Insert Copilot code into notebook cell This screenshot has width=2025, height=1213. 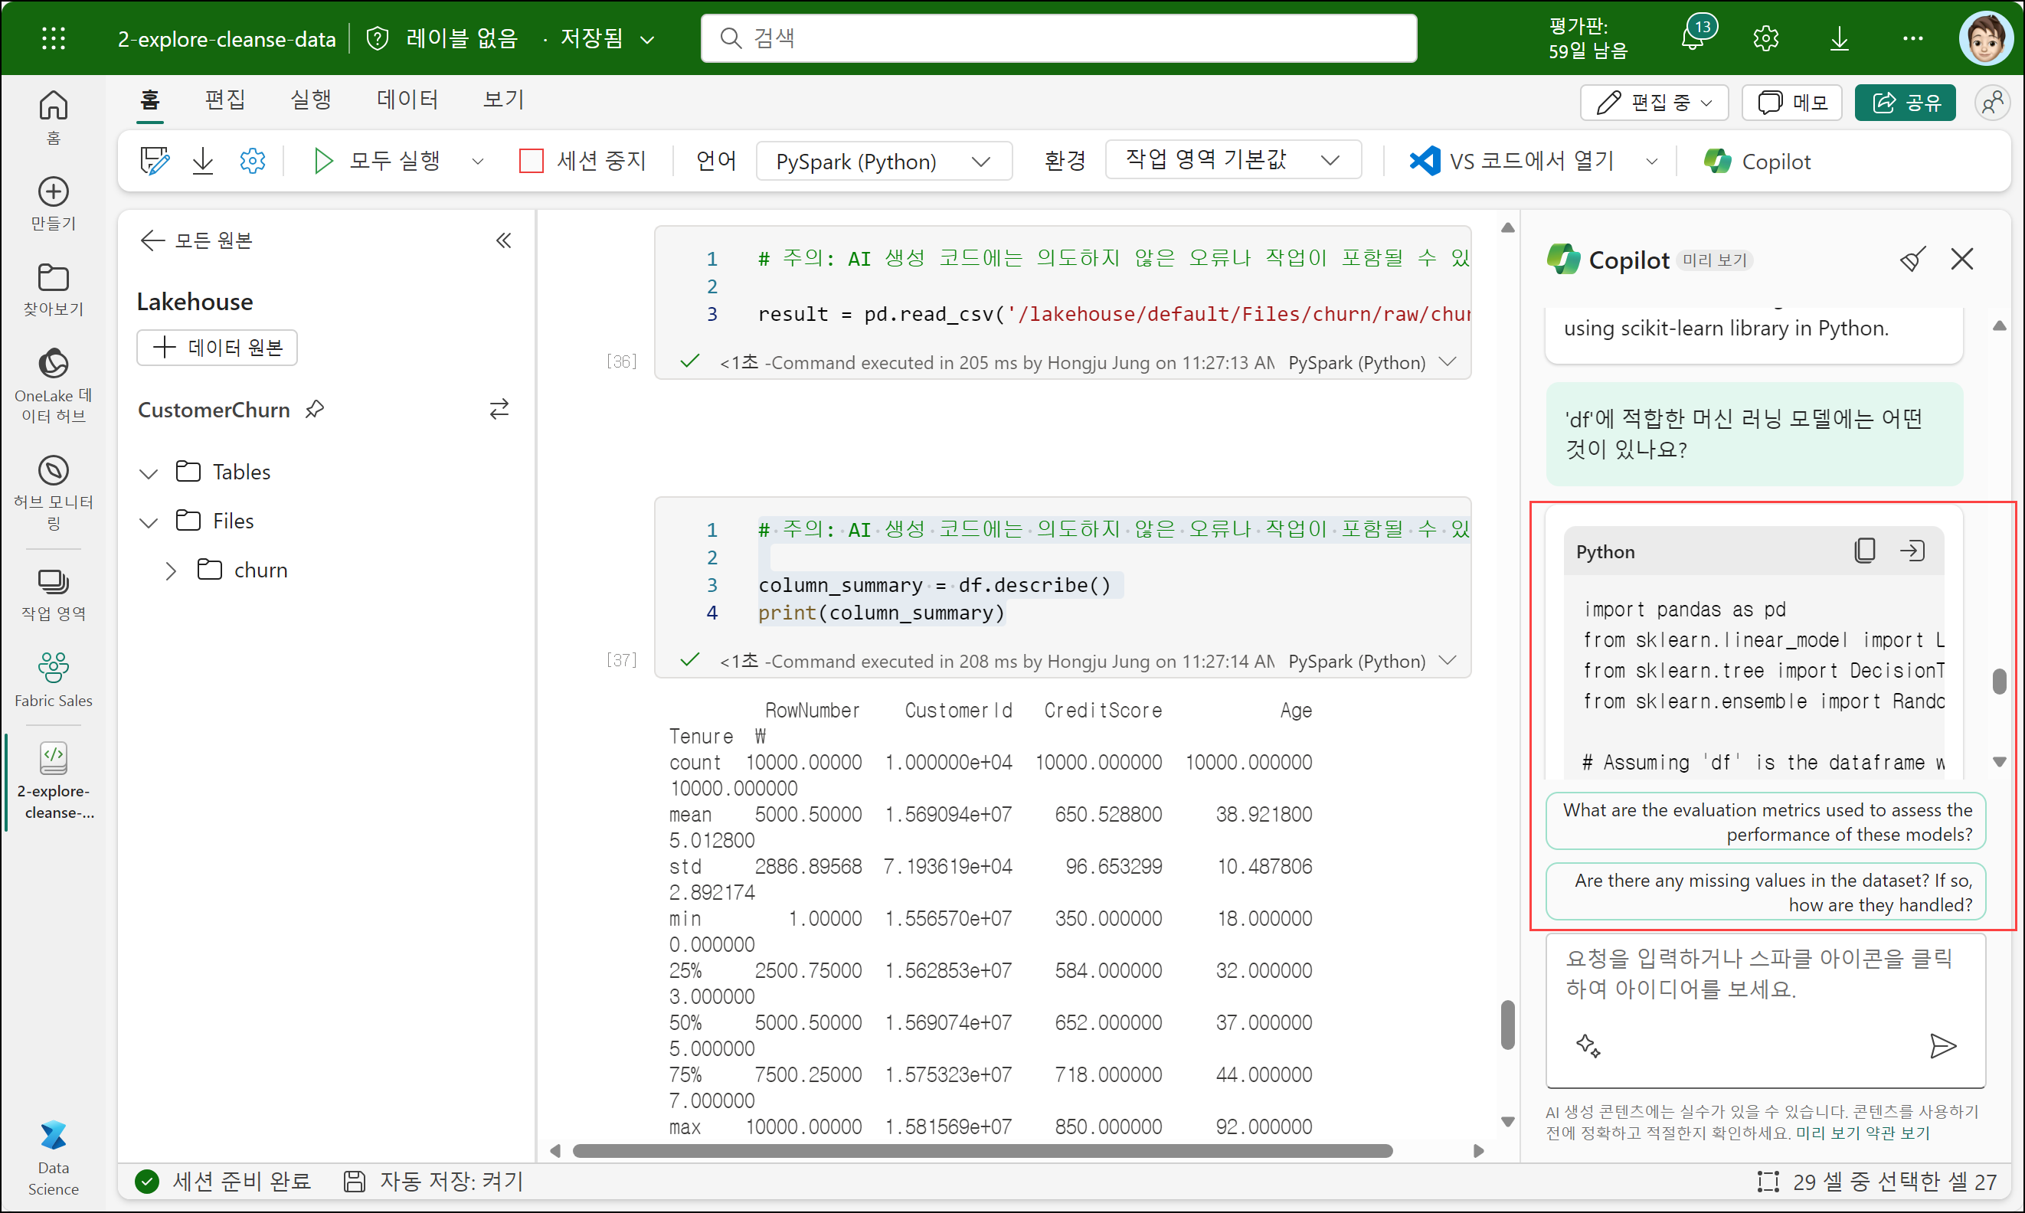[1912, 551]
